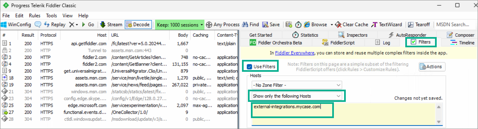Viewport: 478px width, 129px height.
Task: Click the Tearoff button
Action: click(x=419, y=24)
